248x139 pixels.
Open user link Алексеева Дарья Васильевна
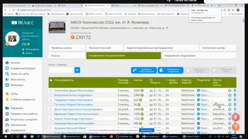coord(74,90)
